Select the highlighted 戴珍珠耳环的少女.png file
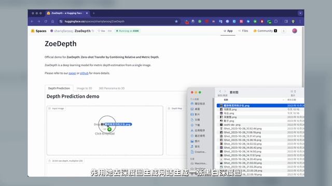Viewport: 332px width, 186px height. 260,105
